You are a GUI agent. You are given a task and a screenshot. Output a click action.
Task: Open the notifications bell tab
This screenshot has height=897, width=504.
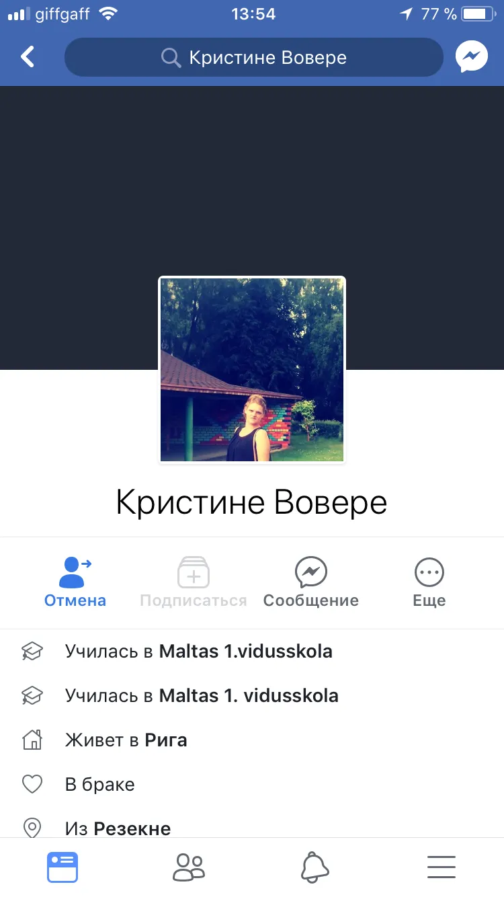315,867
